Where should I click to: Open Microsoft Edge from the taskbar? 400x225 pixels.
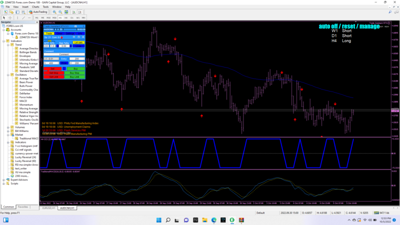214,220
